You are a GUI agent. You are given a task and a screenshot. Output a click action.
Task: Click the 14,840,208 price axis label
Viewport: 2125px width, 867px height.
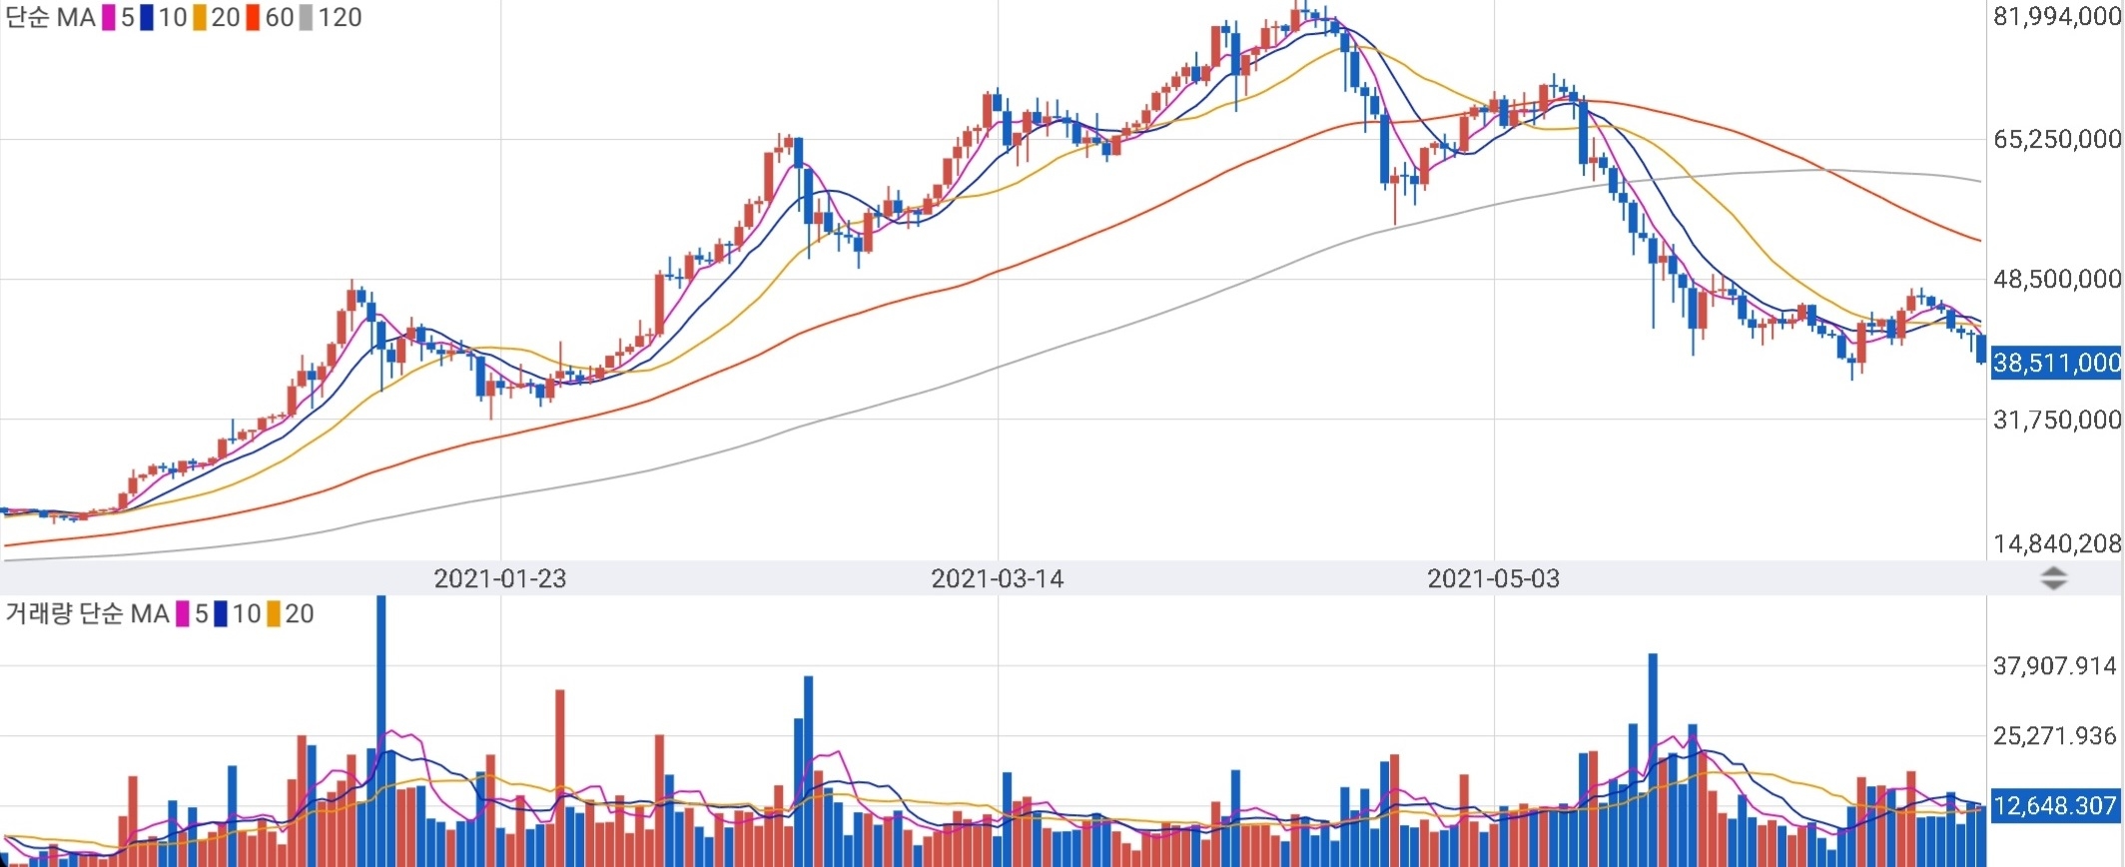pyautogui.click(x=2057, y=543)
